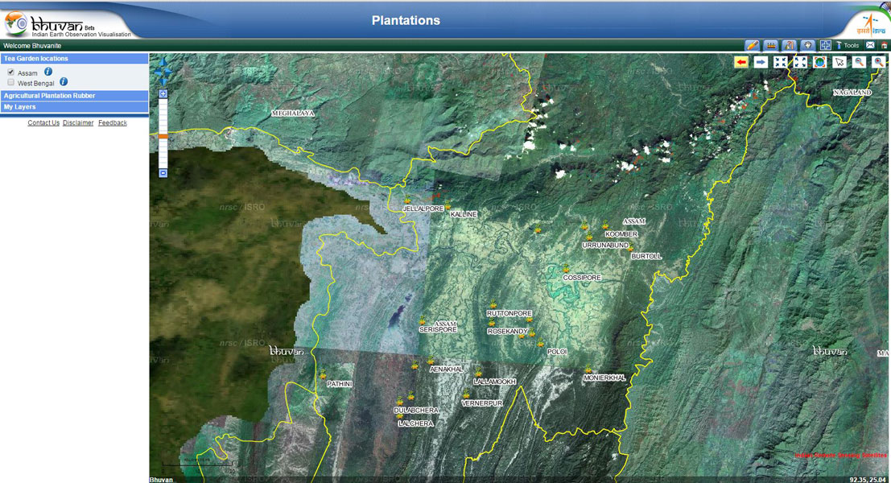The height and width of the screenshot is (483, 891).
Task: Click the pencil drawing tool icon
Action: click(x=752, y=46)
